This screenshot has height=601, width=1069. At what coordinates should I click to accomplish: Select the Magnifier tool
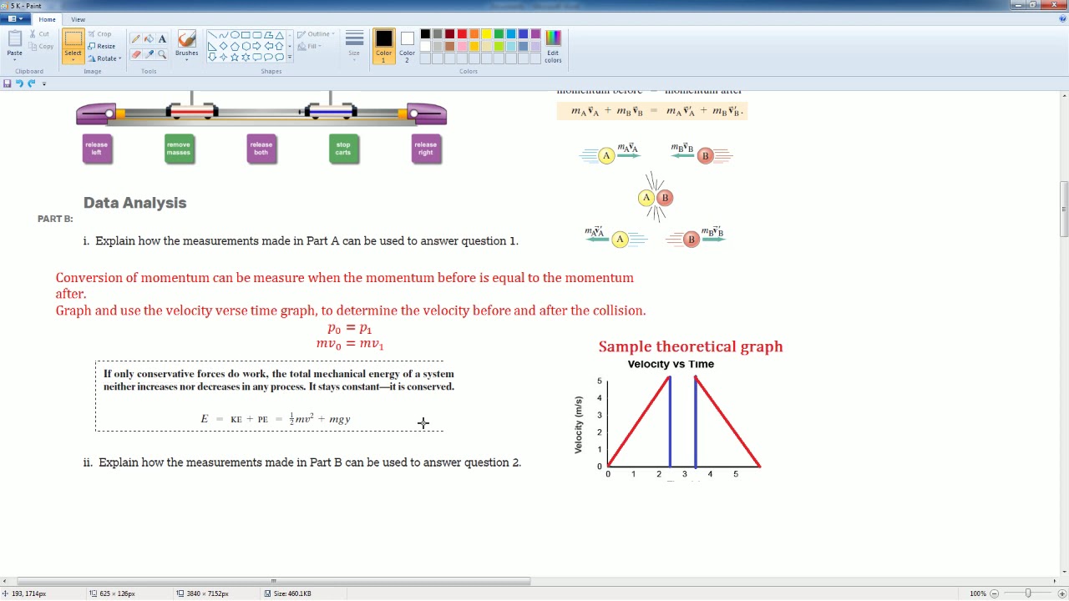[x=162, y=54]
